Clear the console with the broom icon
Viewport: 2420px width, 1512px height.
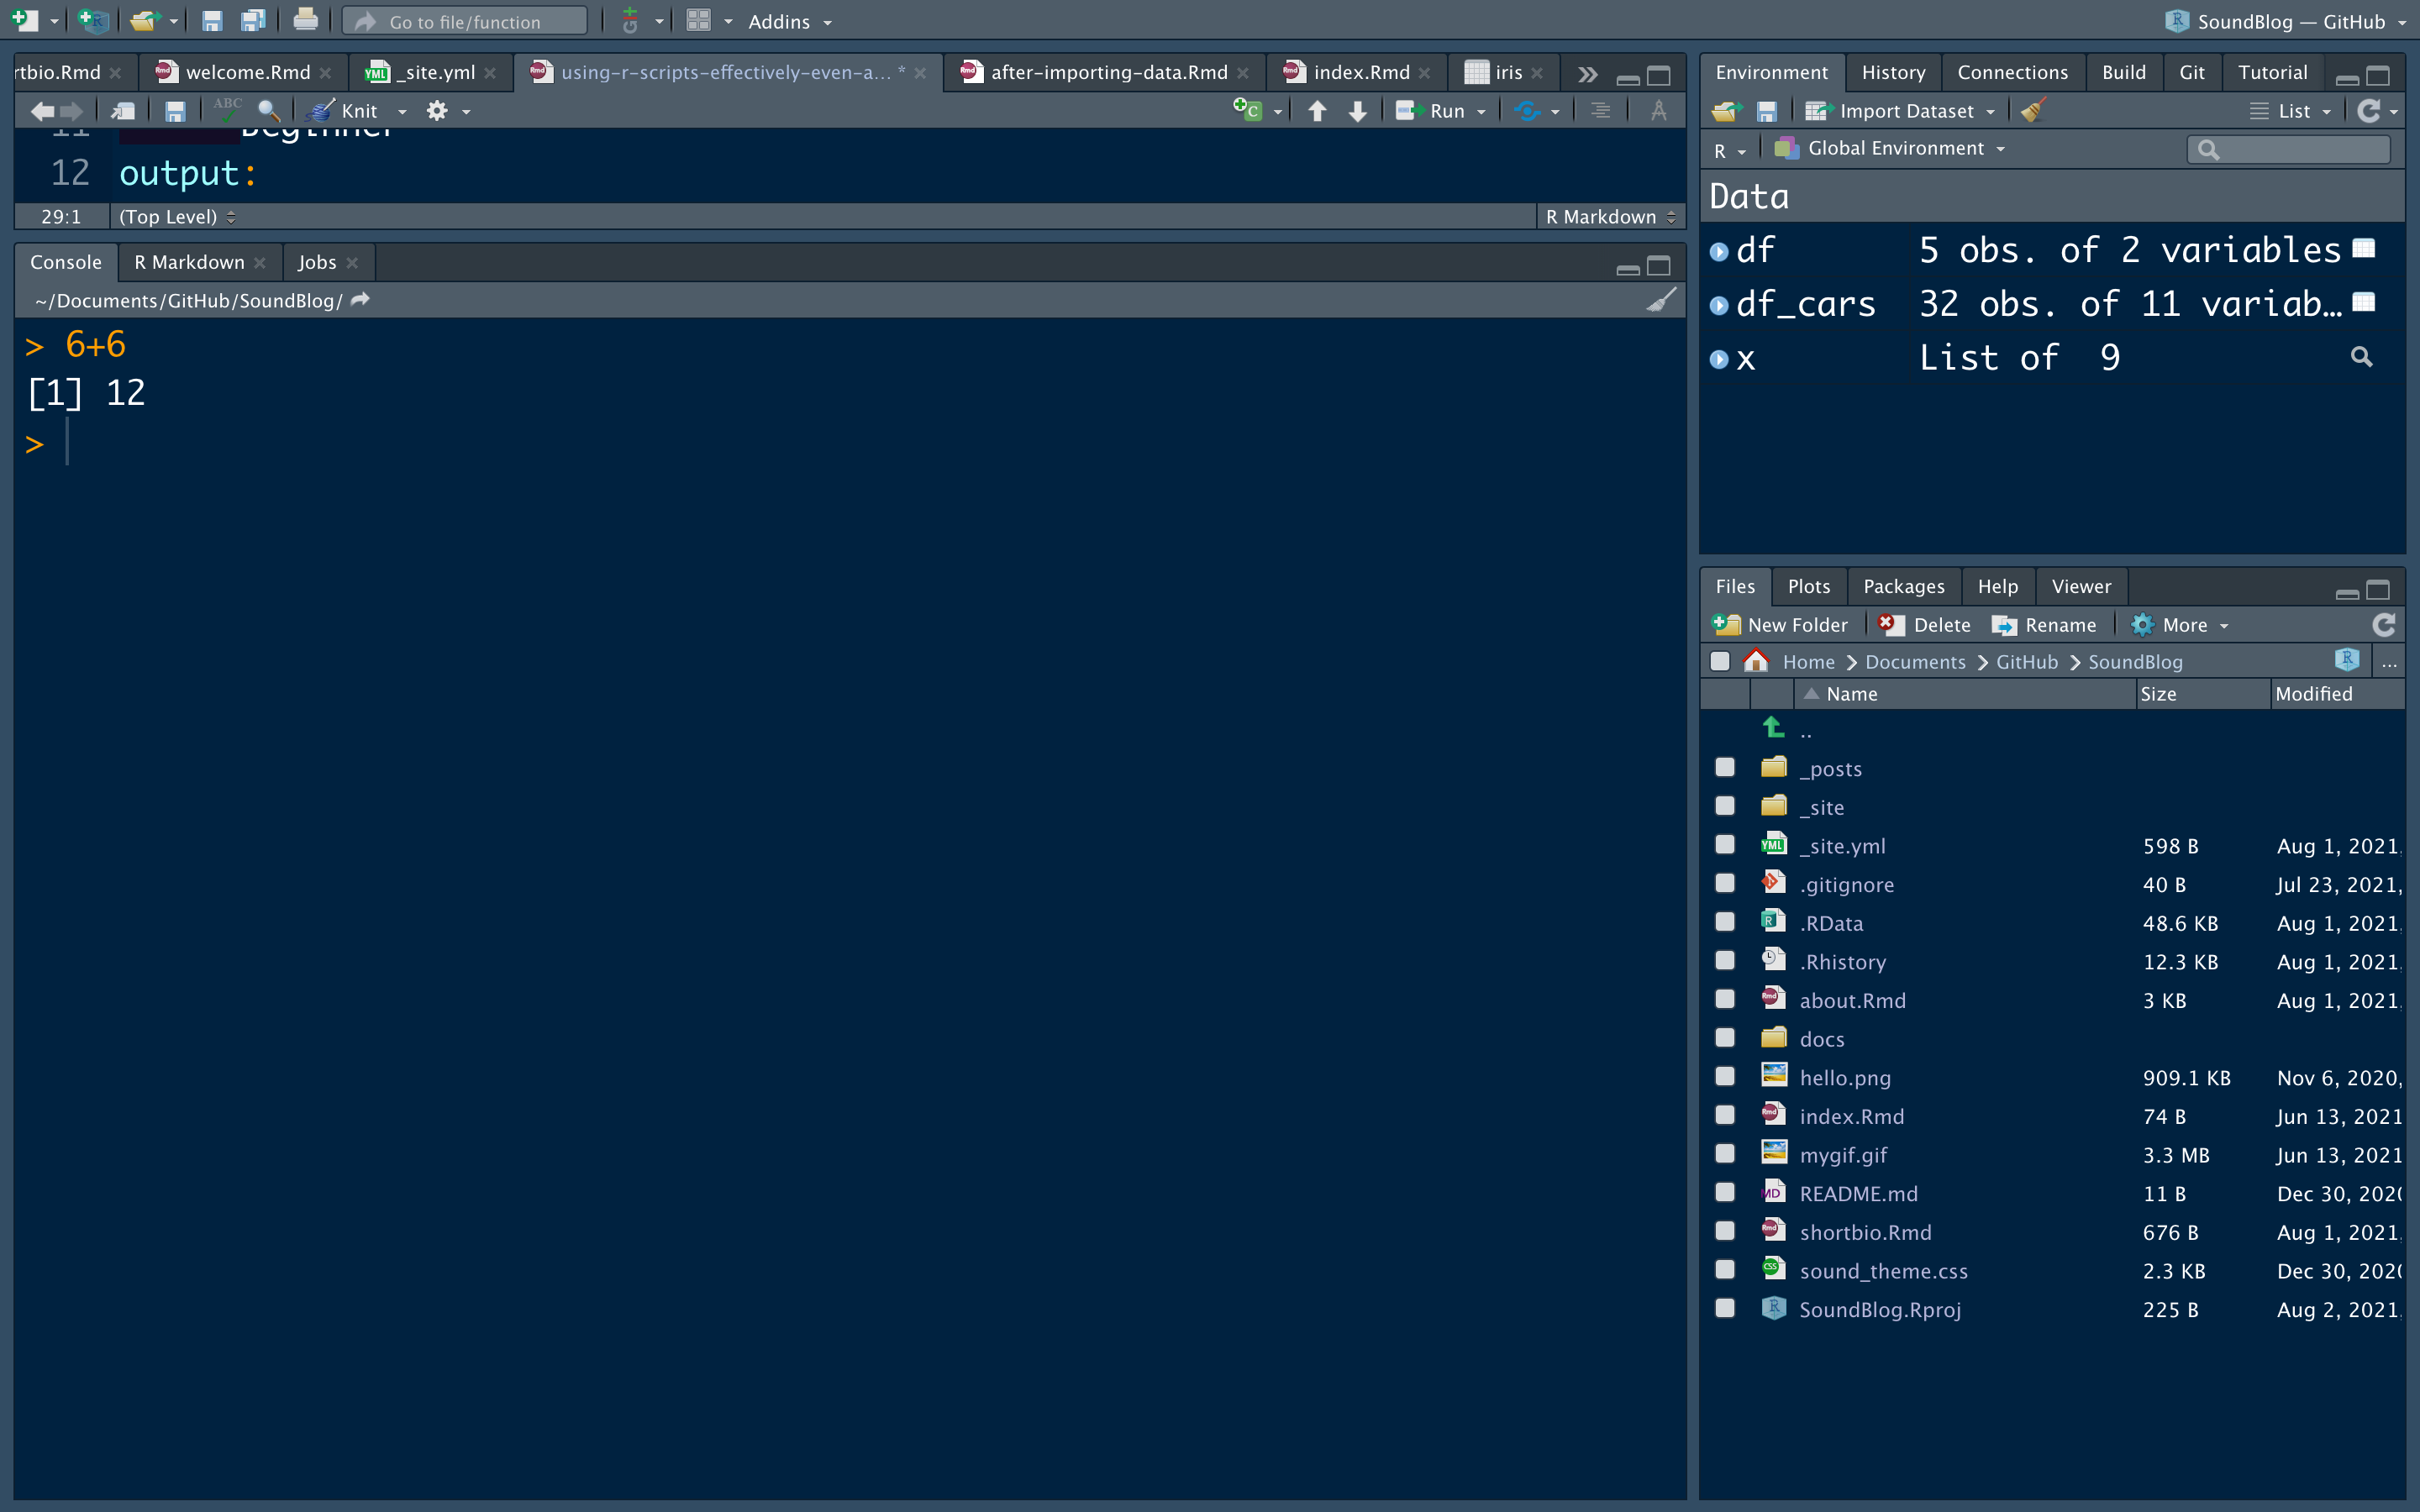click(x=1661, y=300)
